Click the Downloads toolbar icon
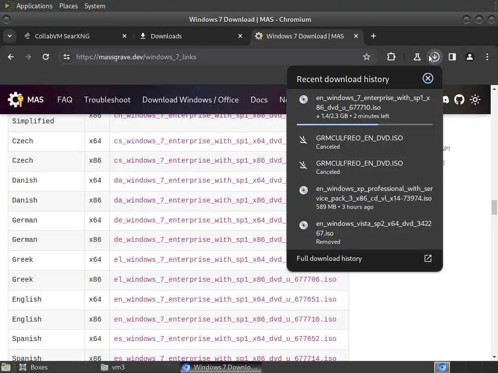 435,57
